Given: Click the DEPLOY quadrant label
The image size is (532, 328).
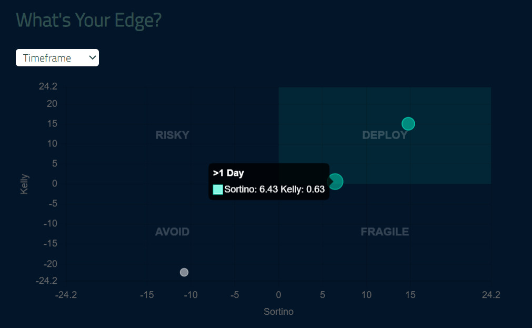Looking at the screenshot, I should 385,135.
